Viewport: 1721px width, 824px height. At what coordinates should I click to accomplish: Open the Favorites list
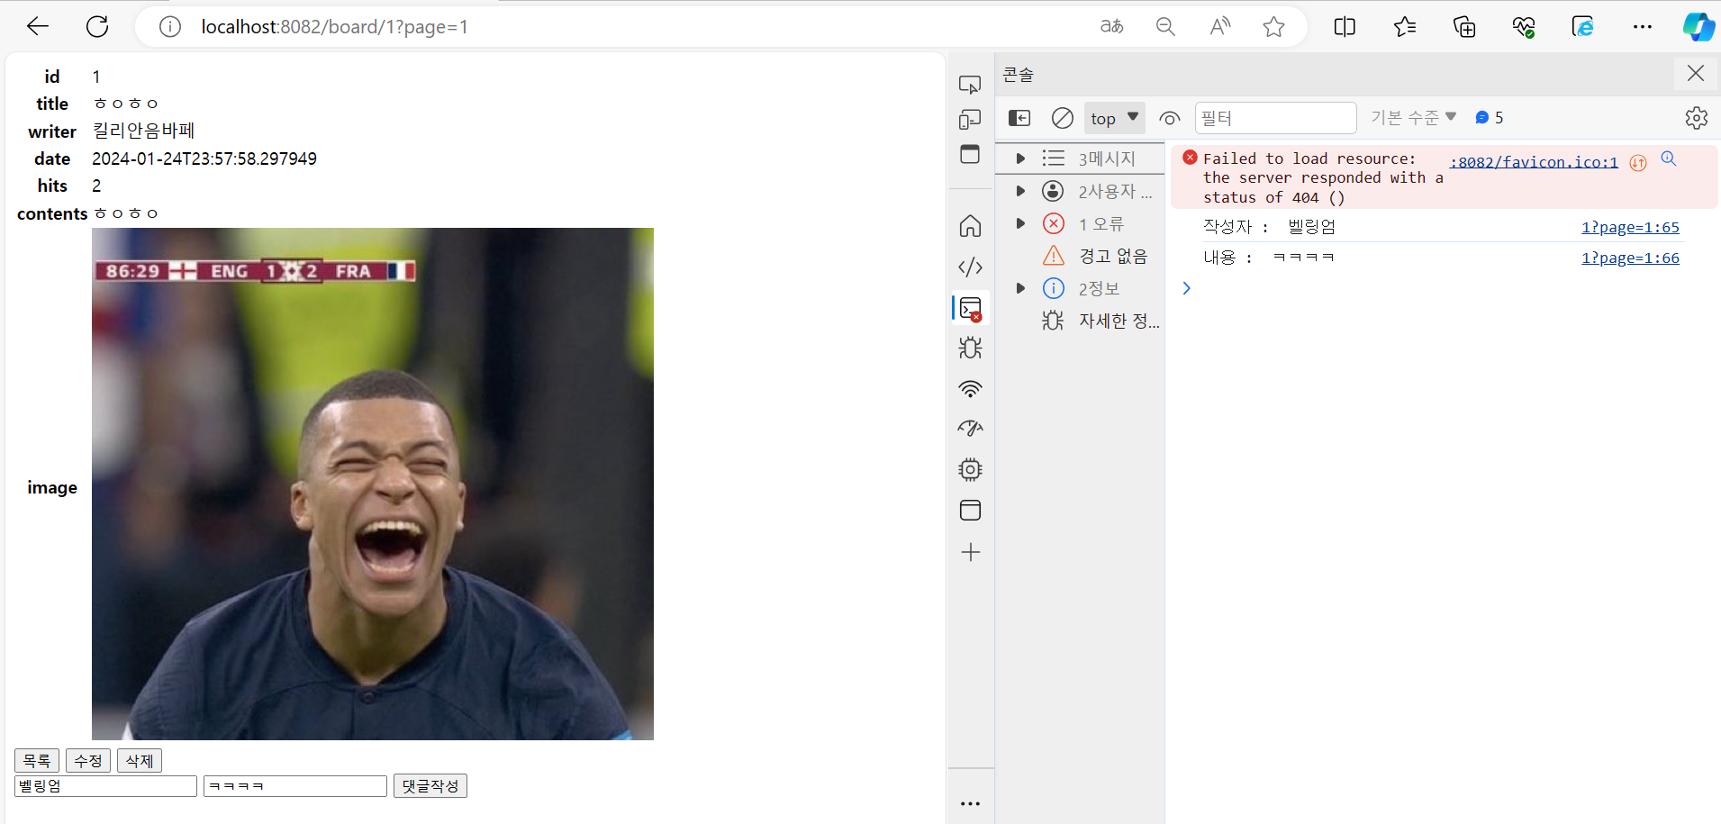pyautogui.click(x=1405, y=27)
